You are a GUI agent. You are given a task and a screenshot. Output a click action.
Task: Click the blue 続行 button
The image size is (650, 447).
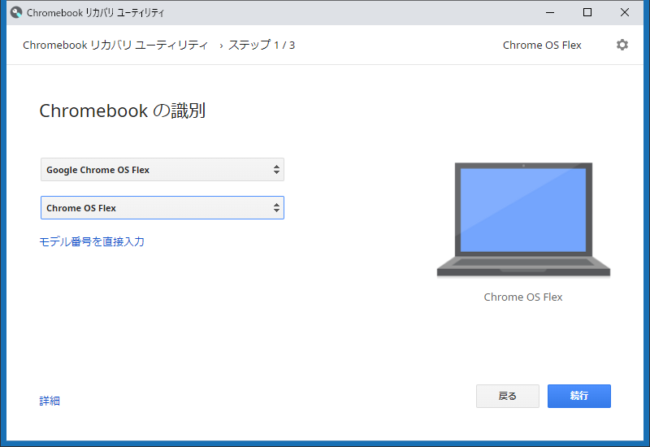(x=578, y=396)
